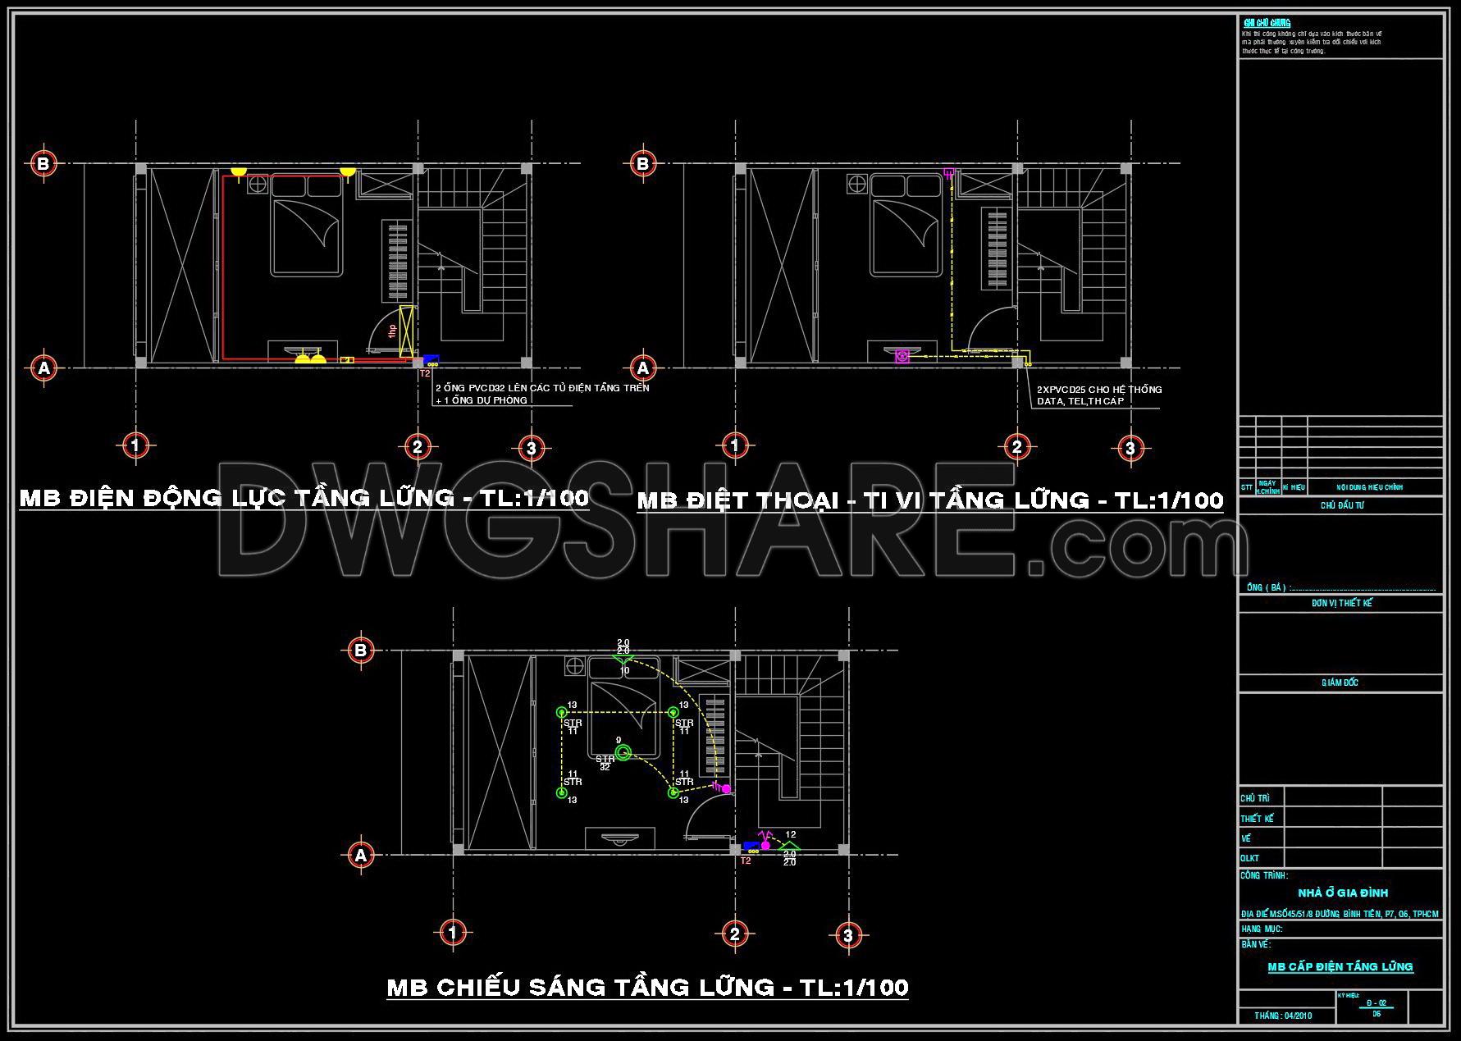Select the yellow 1hp air conditioner symbol

(405, 331)
